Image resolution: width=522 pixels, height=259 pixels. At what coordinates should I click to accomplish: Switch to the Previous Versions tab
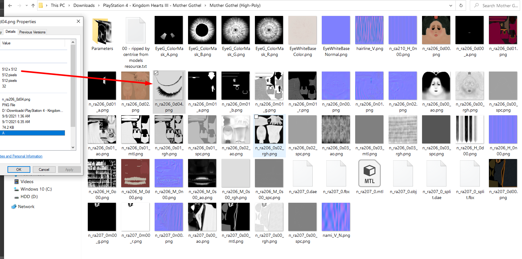tap(32, 32)
